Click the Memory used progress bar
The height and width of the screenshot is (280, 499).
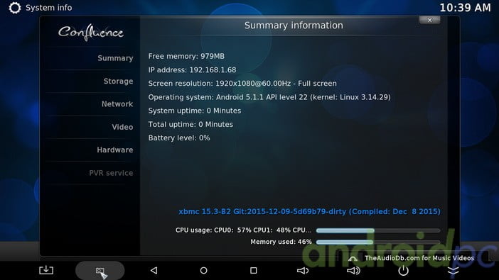pos(378,242)
